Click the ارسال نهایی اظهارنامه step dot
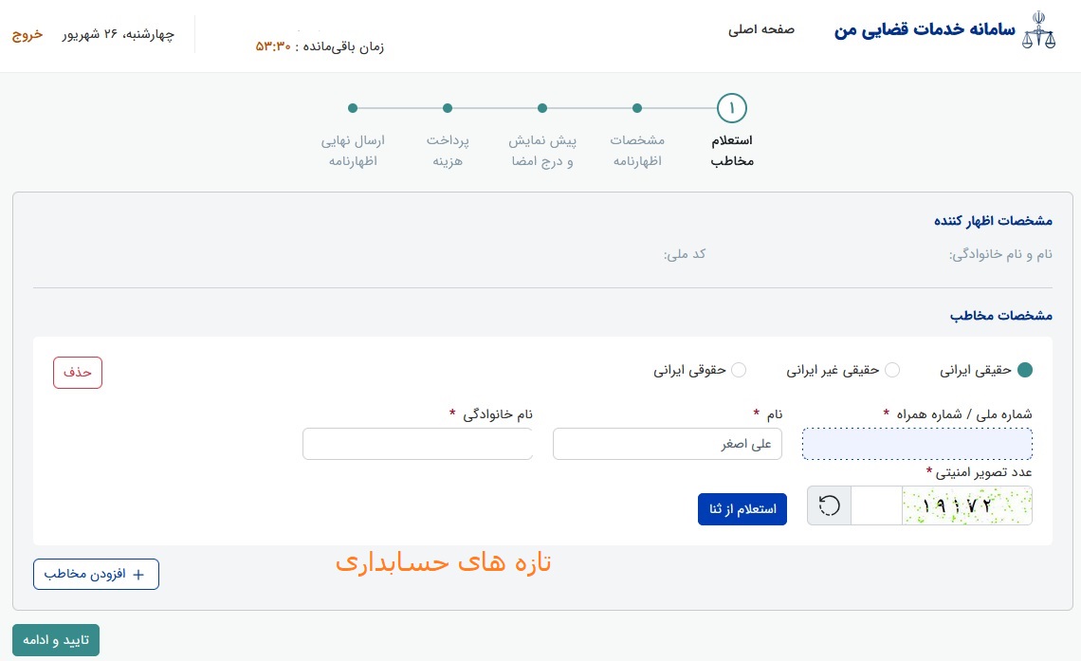 pos(353,108)
